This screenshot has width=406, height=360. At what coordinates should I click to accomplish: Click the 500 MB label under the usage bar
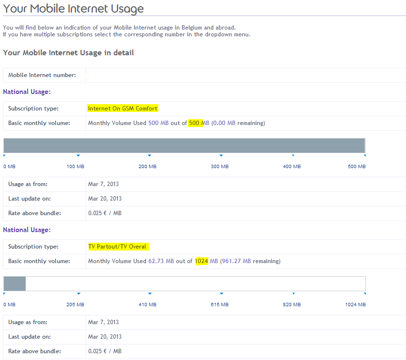pos(357,167)
